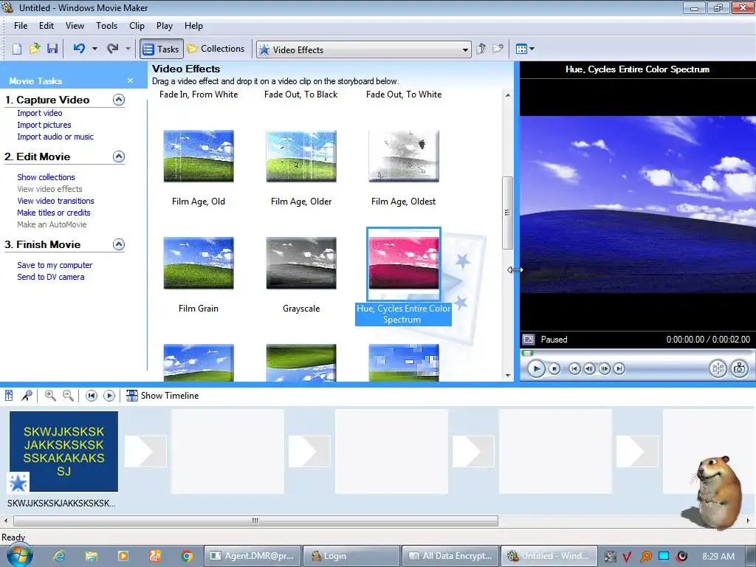Open the Undo history dropdown arrow

pyautogui.click(x=94, y=49)
